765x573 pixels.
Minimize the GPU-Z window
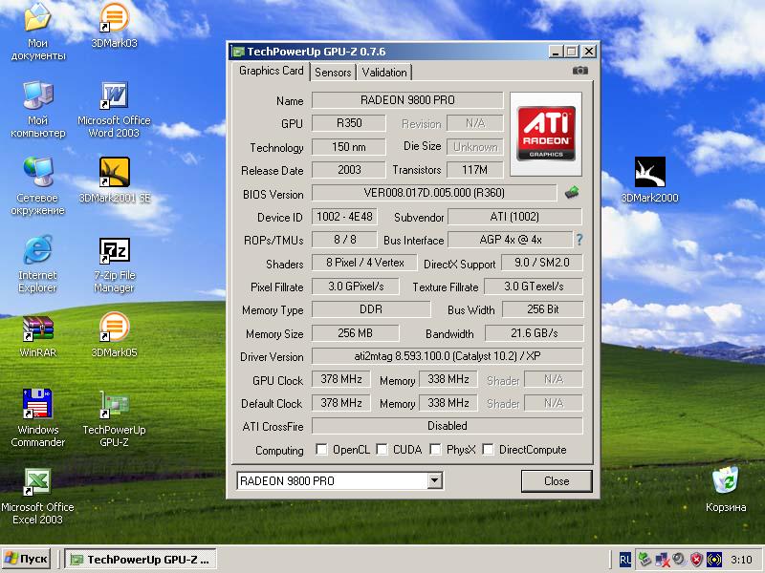[x=556, y=52]
